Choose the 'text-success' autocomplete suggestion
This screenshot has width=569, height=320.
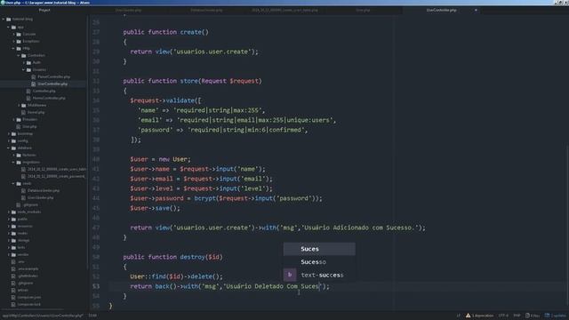tap(319, 275)
